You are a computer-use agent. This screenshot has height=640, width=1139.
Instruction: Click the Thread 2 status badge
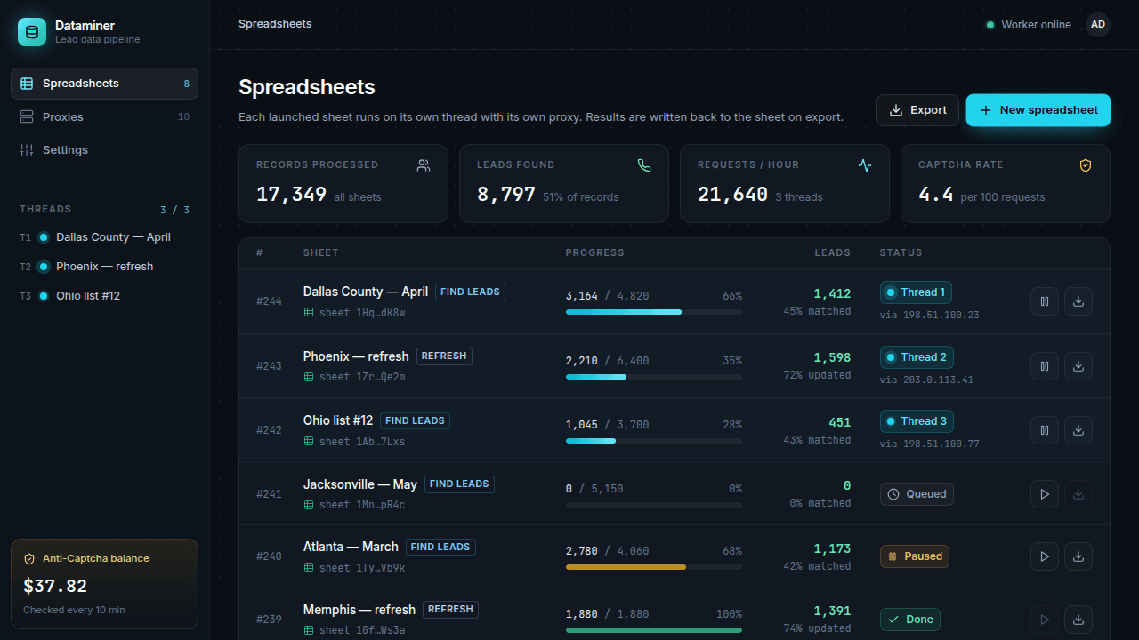(x=917, y=357)
